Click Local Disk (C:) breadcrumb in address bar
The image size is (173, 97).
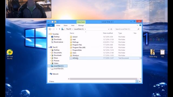click(79, 29)
